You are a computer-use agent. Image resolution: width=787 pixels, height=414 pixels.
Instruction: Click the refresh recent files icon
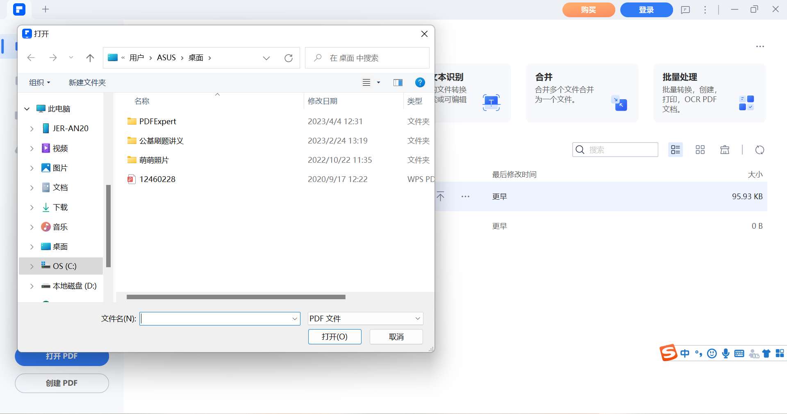[x=760, y=150]
